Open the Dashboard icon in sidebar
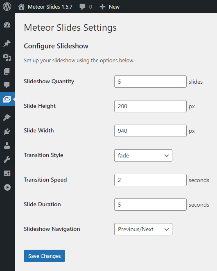This screenshot has height=271, width=217. coord(7,25)
